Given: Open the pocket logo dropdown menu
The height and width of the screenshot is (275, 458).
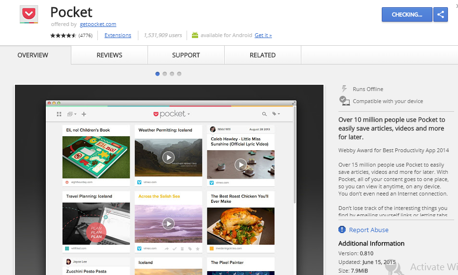Looking at the screenshot, I should tap(172, 114).
